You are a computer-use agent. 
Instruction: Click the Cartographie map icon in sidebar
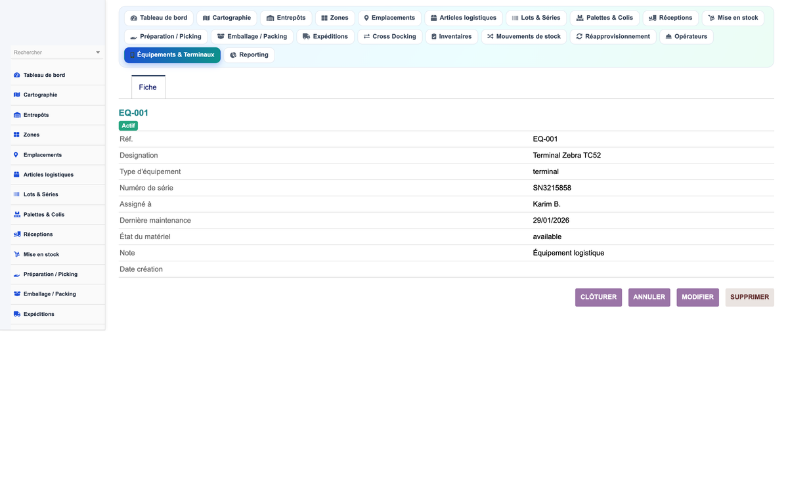click(x=16, y=95)
